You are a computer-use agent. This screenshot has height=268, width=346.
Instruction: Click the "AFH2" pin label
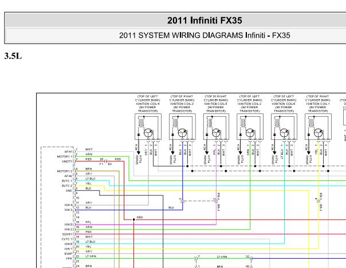click(68, 176)
